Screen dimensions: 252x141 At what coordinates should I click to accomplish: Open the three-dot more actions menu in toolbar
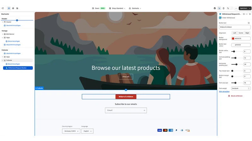[236, 8]
